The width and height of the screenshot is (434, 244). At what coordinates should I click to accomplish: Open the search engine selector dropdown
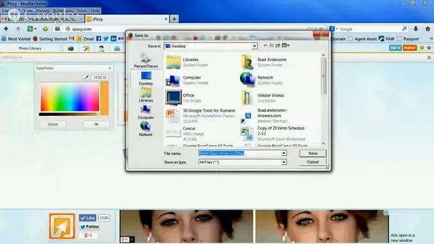point(333,28)
